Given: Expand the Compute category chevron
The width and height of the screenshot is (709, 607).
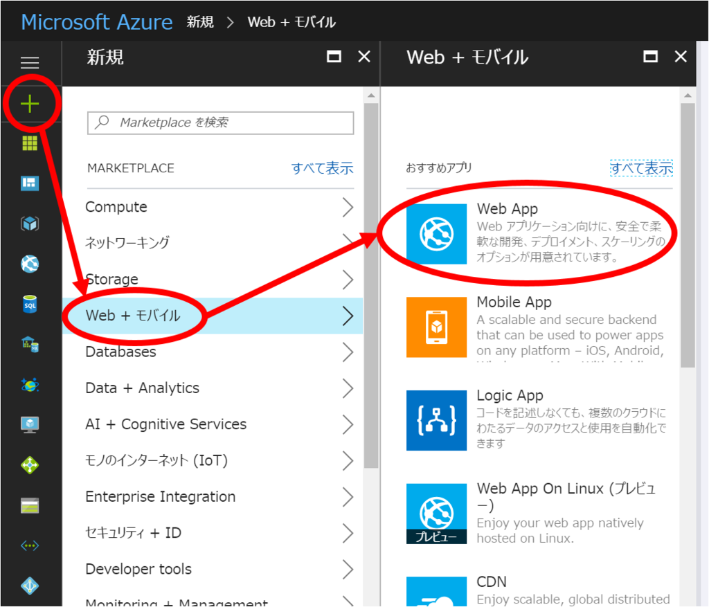Looking at the screenshot, I should pyautogui.click(x=348, y=207).
